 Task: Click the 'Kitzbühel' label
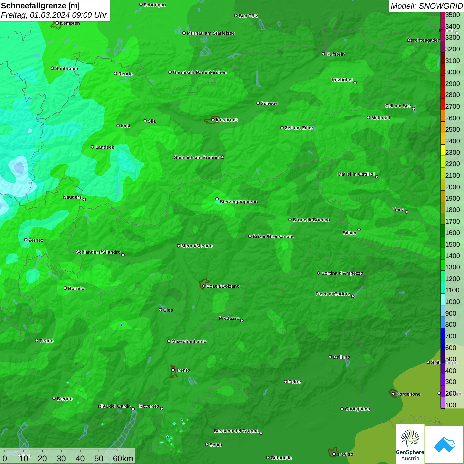342,80
